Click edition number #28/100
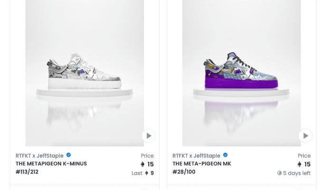The image size is (322, 190). [184, 172]
